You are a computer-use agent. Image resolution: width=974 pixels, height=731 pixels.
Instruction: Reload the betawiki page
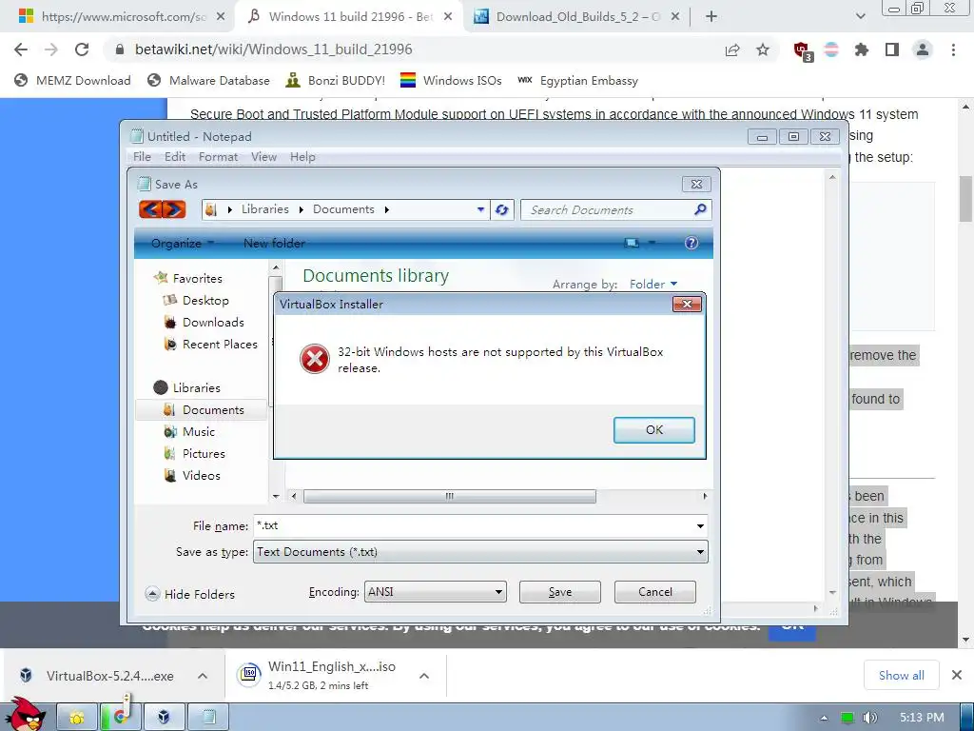[x=82, y=49]
